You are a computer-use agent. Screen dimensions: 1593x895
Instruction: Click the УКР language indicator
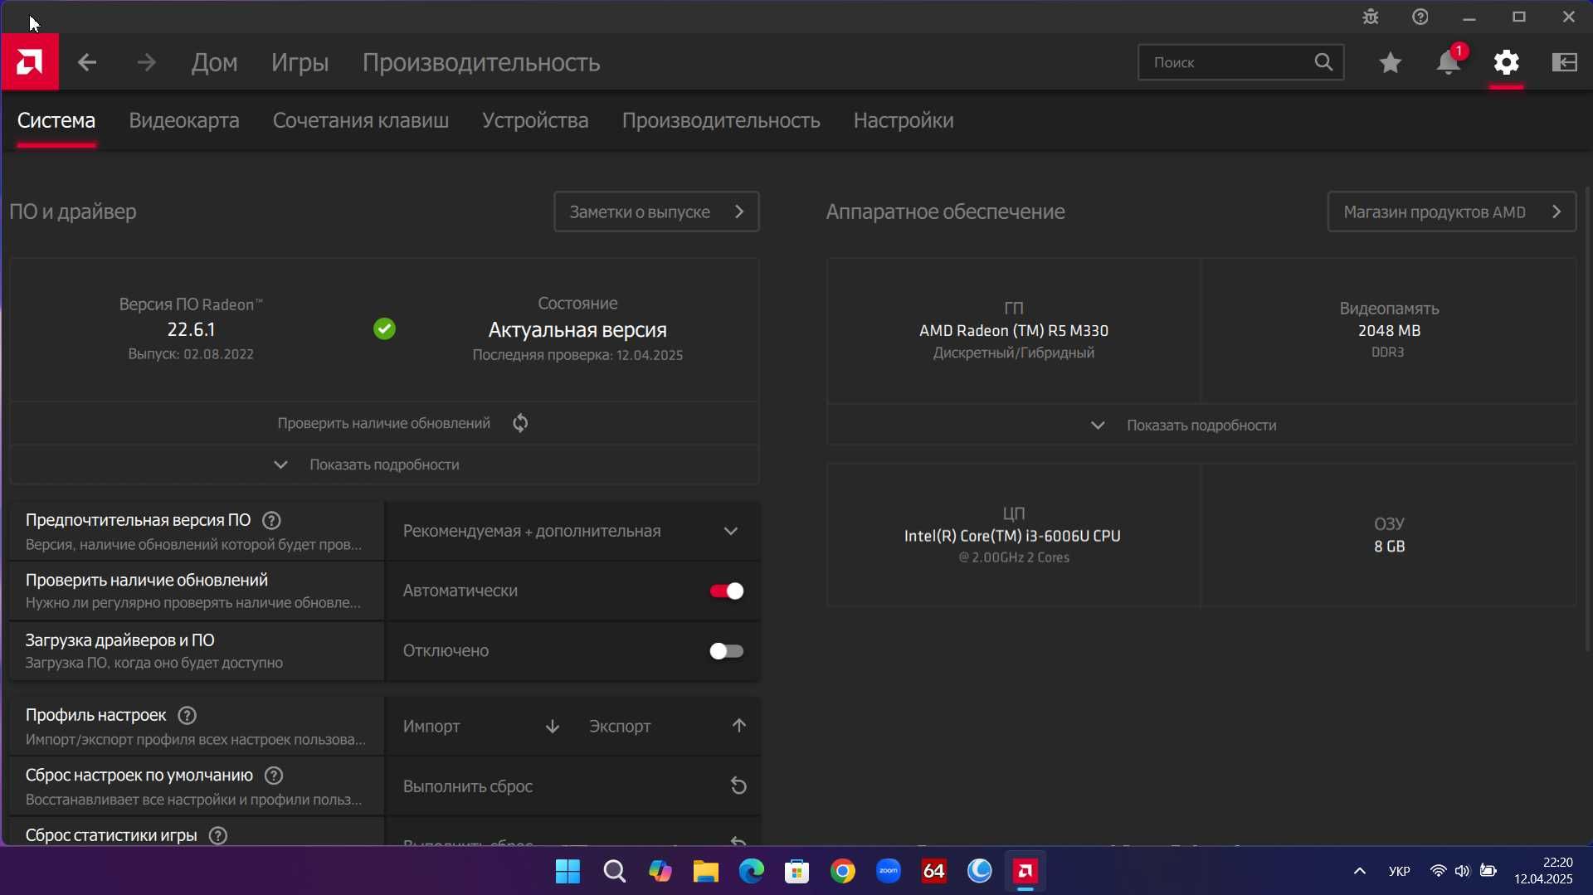[x=1399, y=872]
